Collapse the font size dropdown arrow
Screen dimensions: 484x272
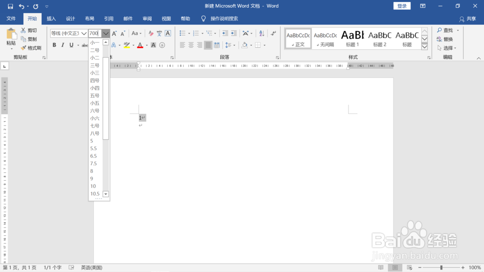106,33
